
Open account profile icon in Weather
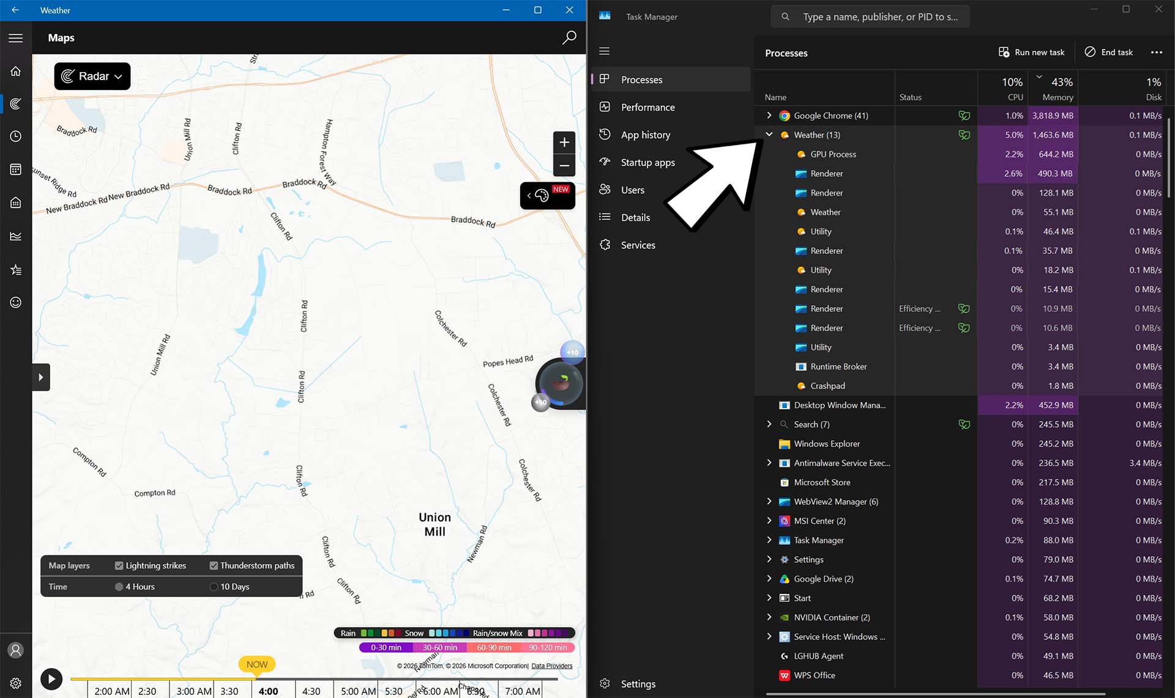point(16,650)
